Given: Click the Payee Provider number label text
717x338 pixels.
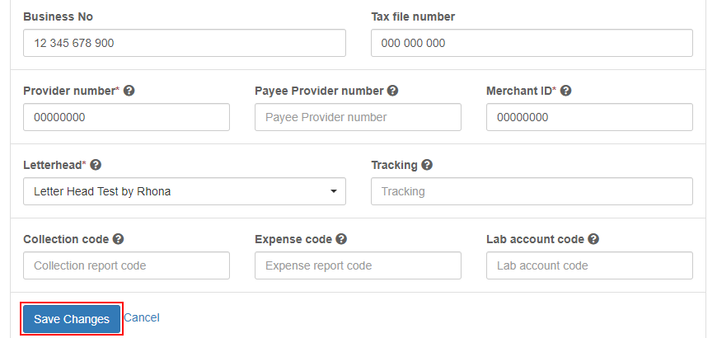Looking at the screenshot, I should tap(319, 91).
